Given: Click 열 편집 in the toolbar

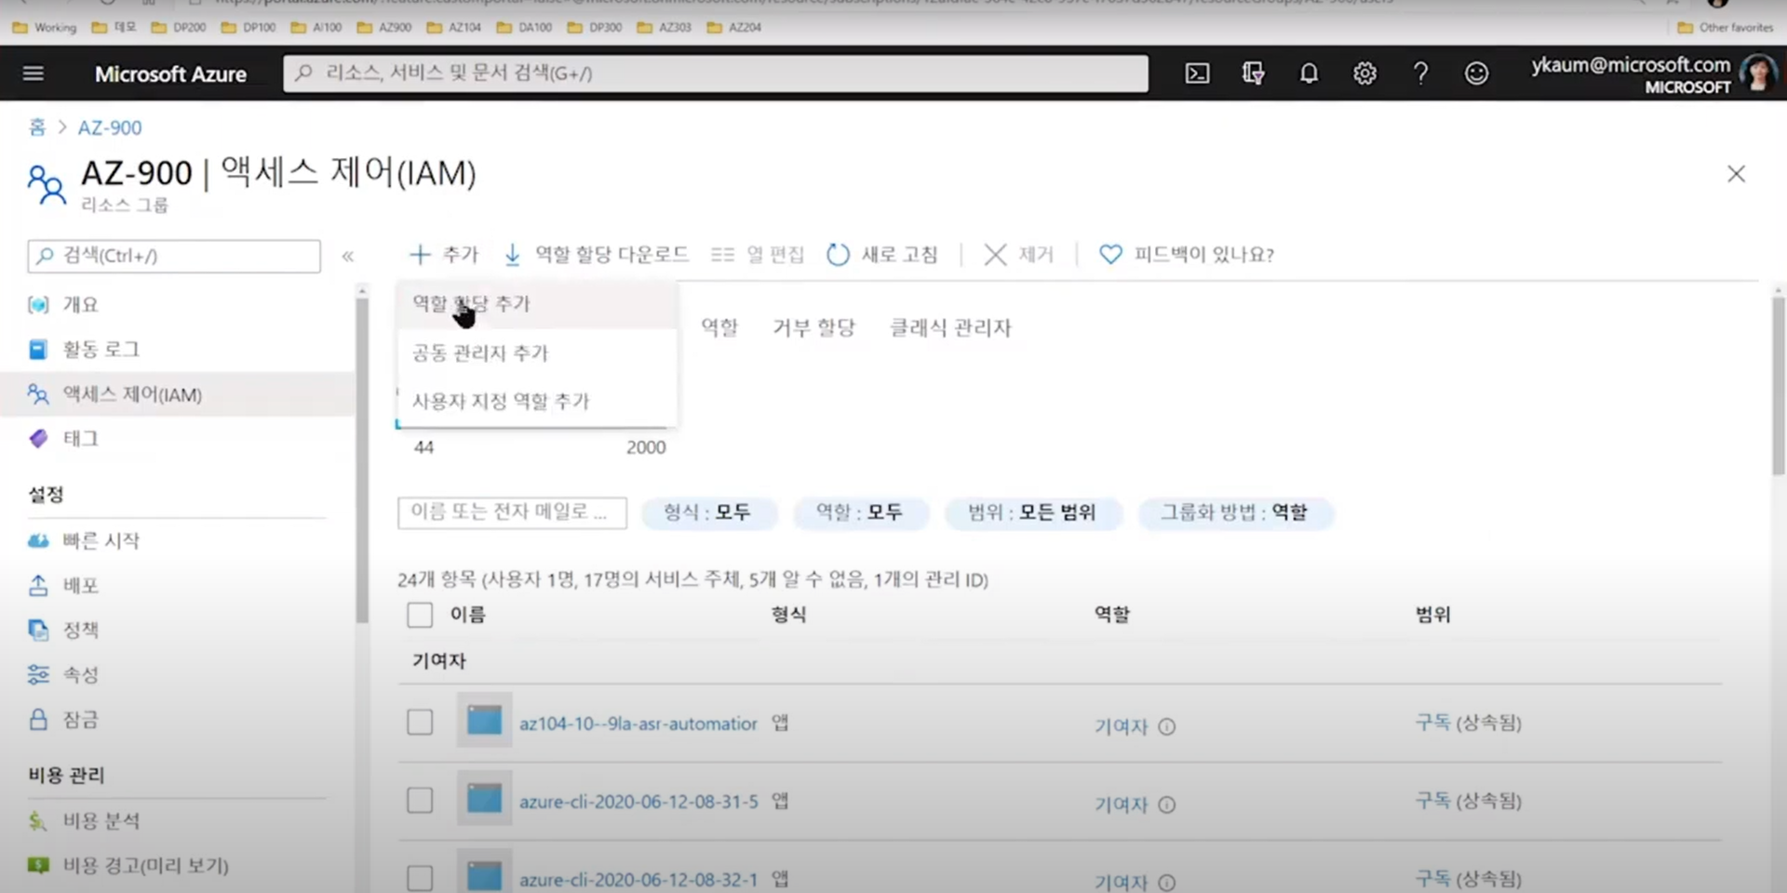Looking at the screenshot, I should pyautogui.click(x=758, y=254).
